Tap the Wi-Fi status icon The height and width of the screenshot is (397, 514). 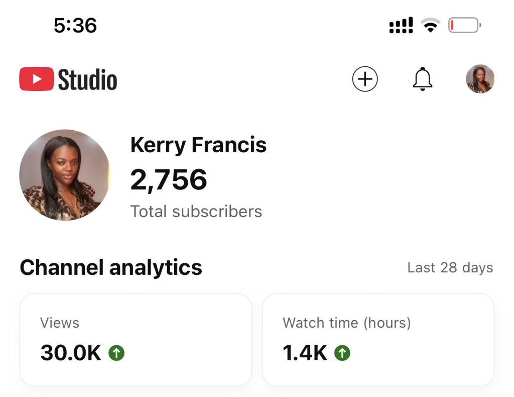pyautogui.click(x=430, y=25)
